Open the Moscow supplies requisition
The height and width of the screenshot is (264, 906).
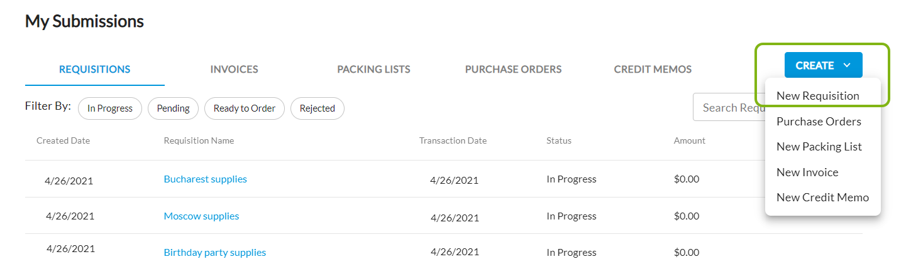pyautogui.click(x=201, y=216)
